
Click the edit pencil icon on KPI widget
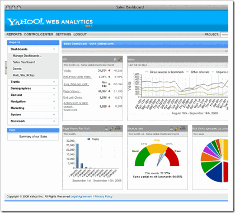click(120, 59)
